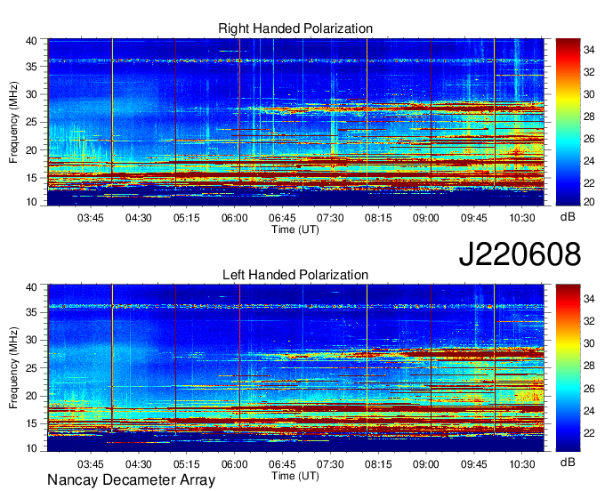Click the 25 MHz tick of the left-handed plot
This screenshot has height=491, width=605.
tap(32, 368)
